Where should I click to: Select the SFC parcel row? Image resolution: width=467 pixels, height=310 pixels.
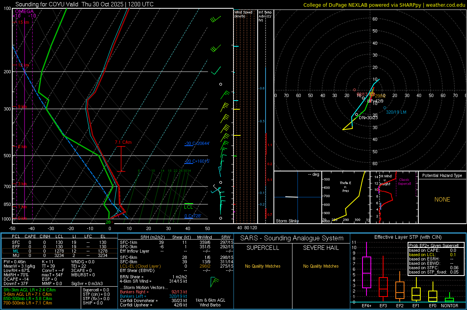pyautogui.click(x=59, y=242)
